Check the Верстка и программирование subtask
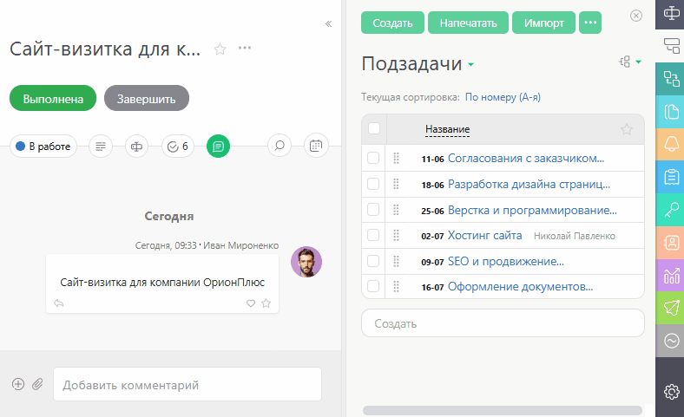 coord(373,210)
